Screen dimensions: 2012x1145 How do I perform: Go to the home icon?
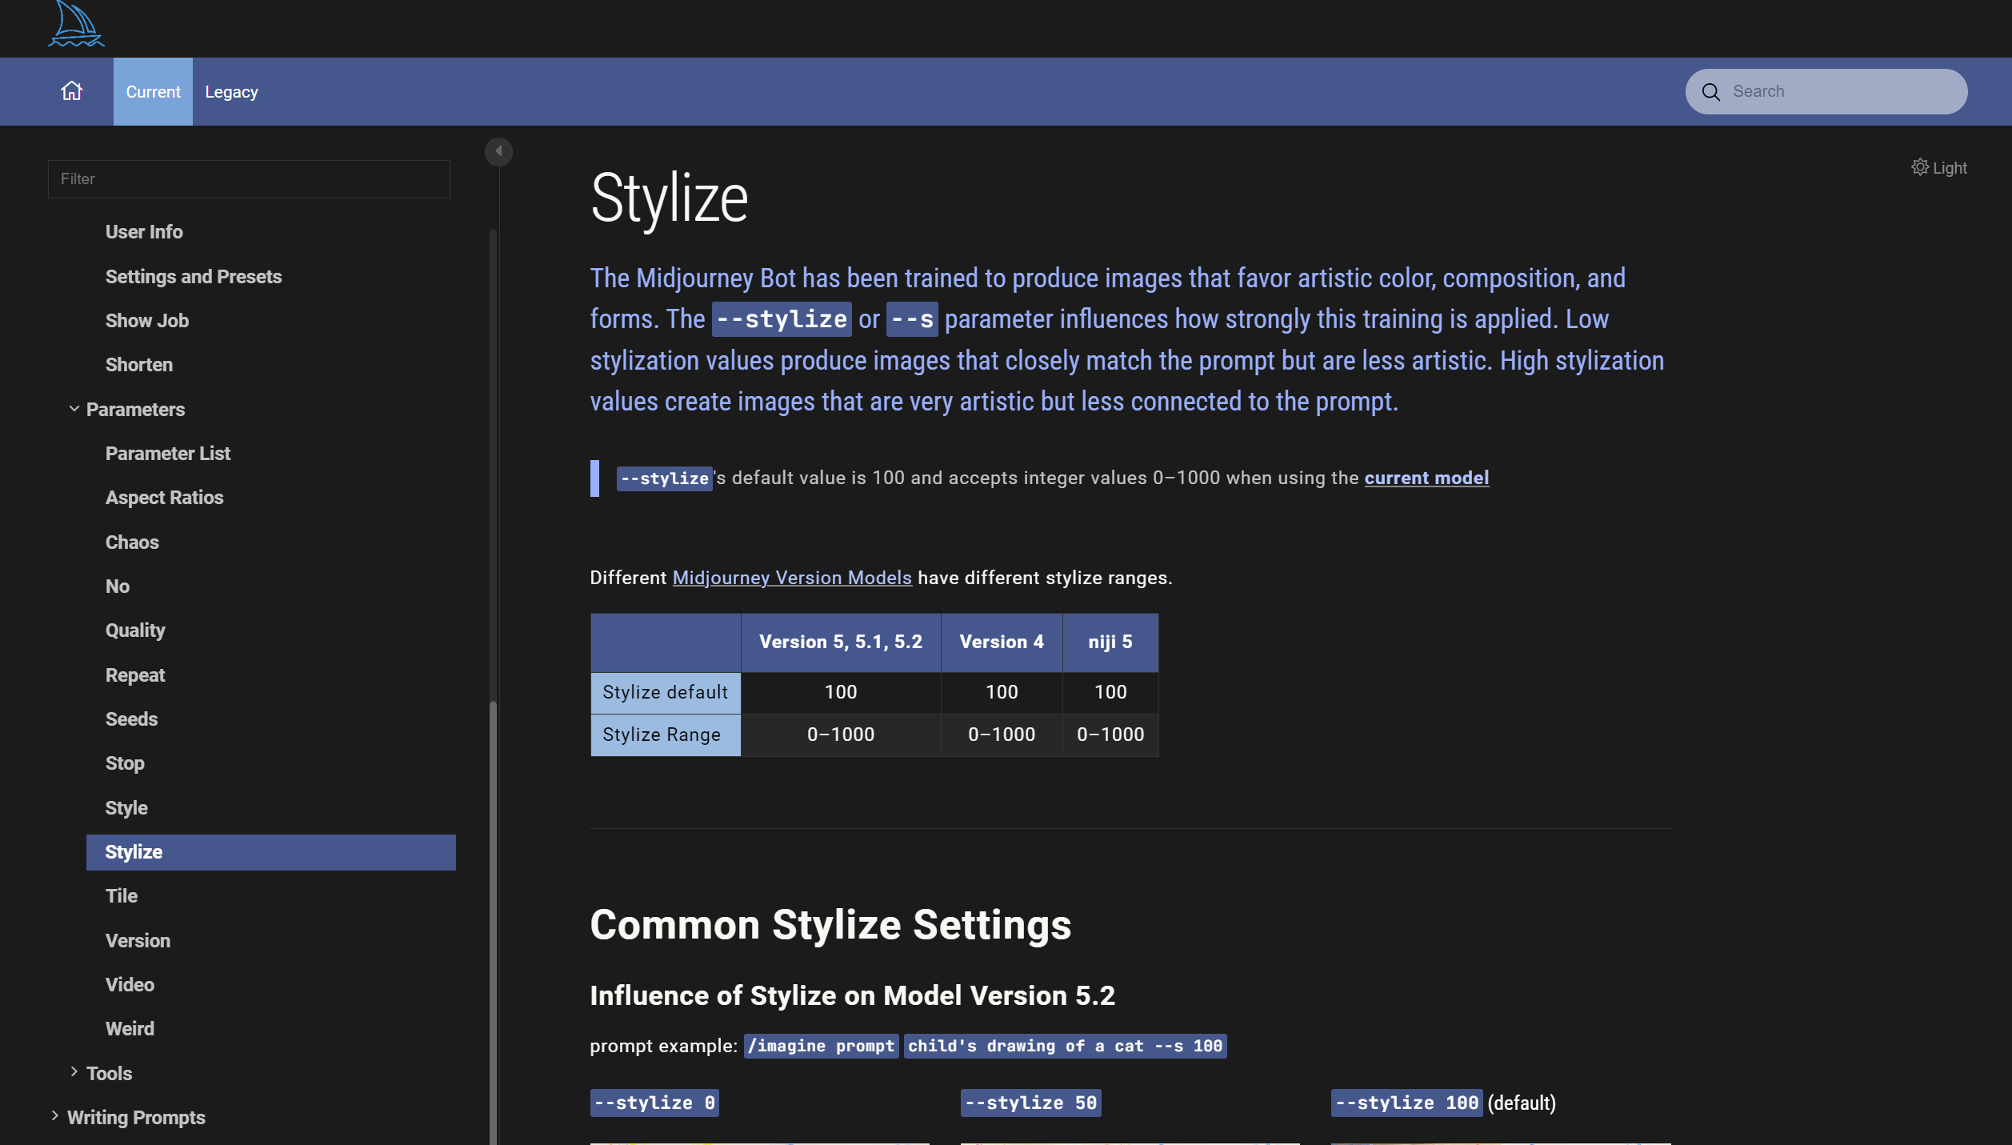[72, 91]
